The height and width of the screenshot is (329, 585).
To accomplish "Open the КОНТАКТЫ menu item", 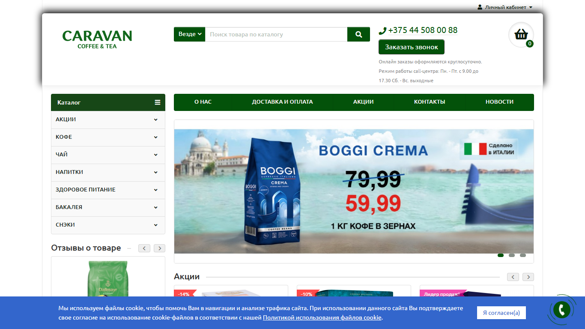I will pyautogui.click(x=430, y=102).
